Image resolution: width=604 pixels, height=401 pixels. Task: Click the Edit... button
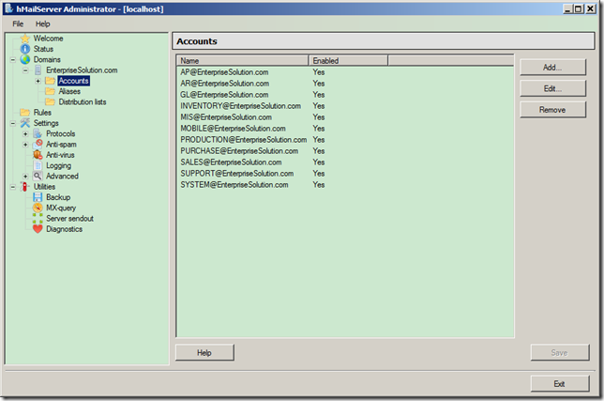552,88
